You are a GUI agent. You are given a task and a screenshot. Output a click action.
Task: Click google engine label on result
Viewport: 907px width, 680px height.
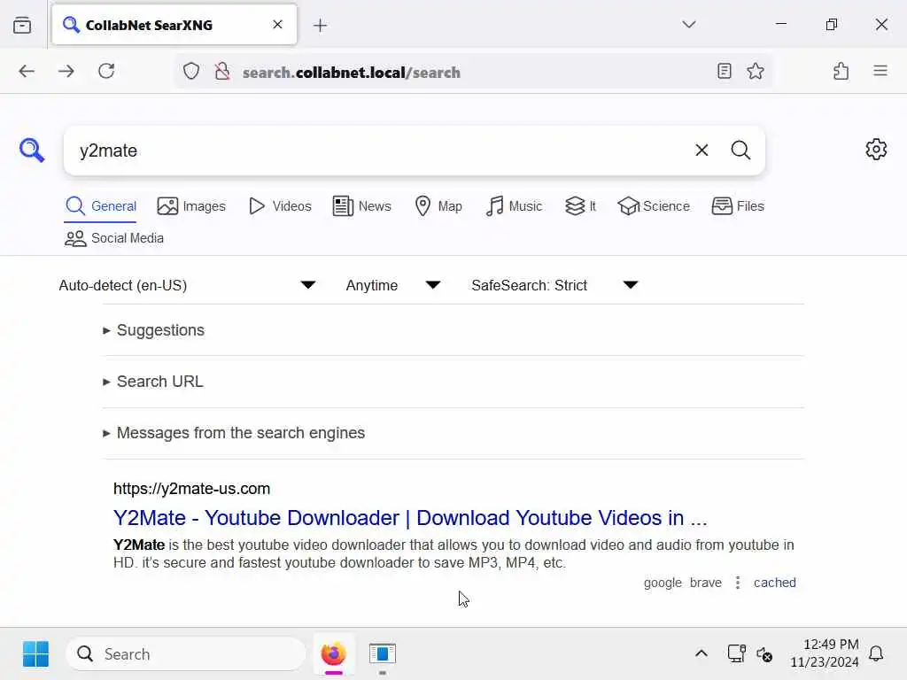tap(663, 583)
